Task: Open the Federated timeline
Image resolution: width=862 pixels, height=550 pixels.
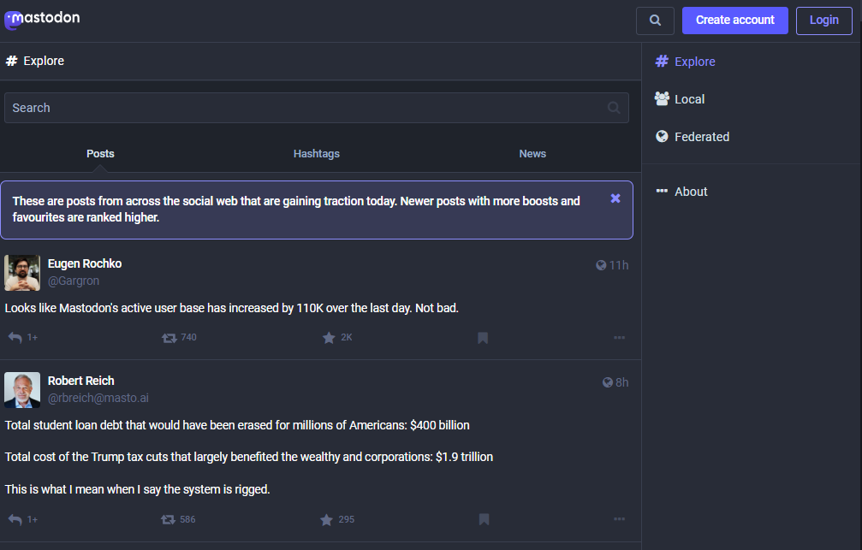Action: coord(693,137)
